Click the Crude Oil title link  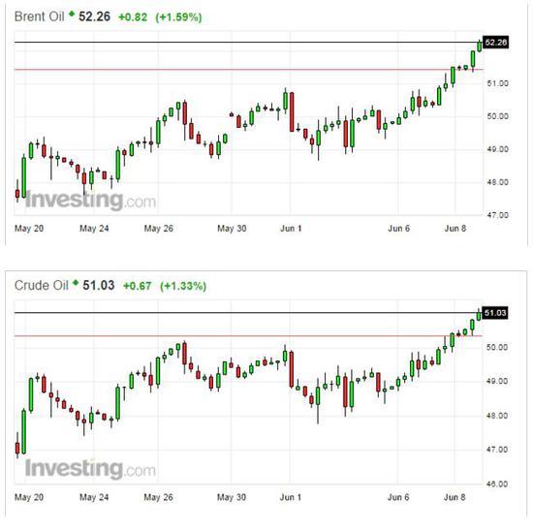coord(41,285)
